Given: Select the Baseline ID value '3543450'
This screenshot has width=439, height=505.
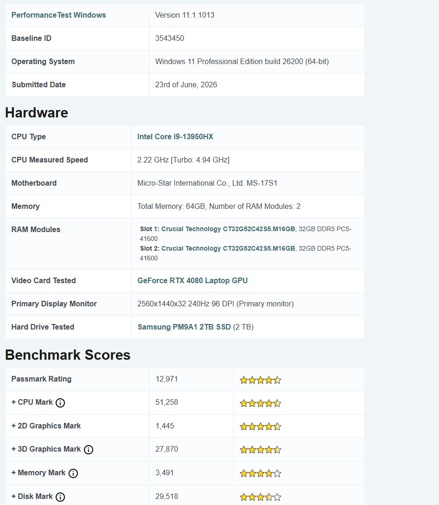Looking at the screenshot, I should click(170, 39).
